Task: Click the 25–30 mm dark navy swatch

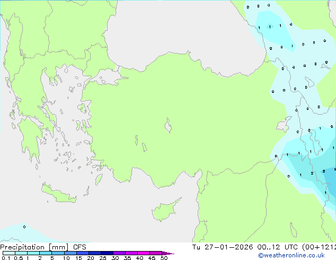Action: click(107, 253)
